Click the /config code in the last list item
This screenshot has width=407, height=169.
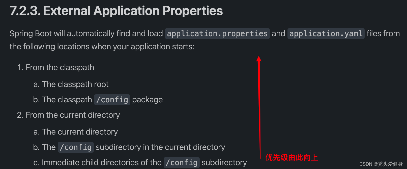pyautogui.click(x=182, y=163)
